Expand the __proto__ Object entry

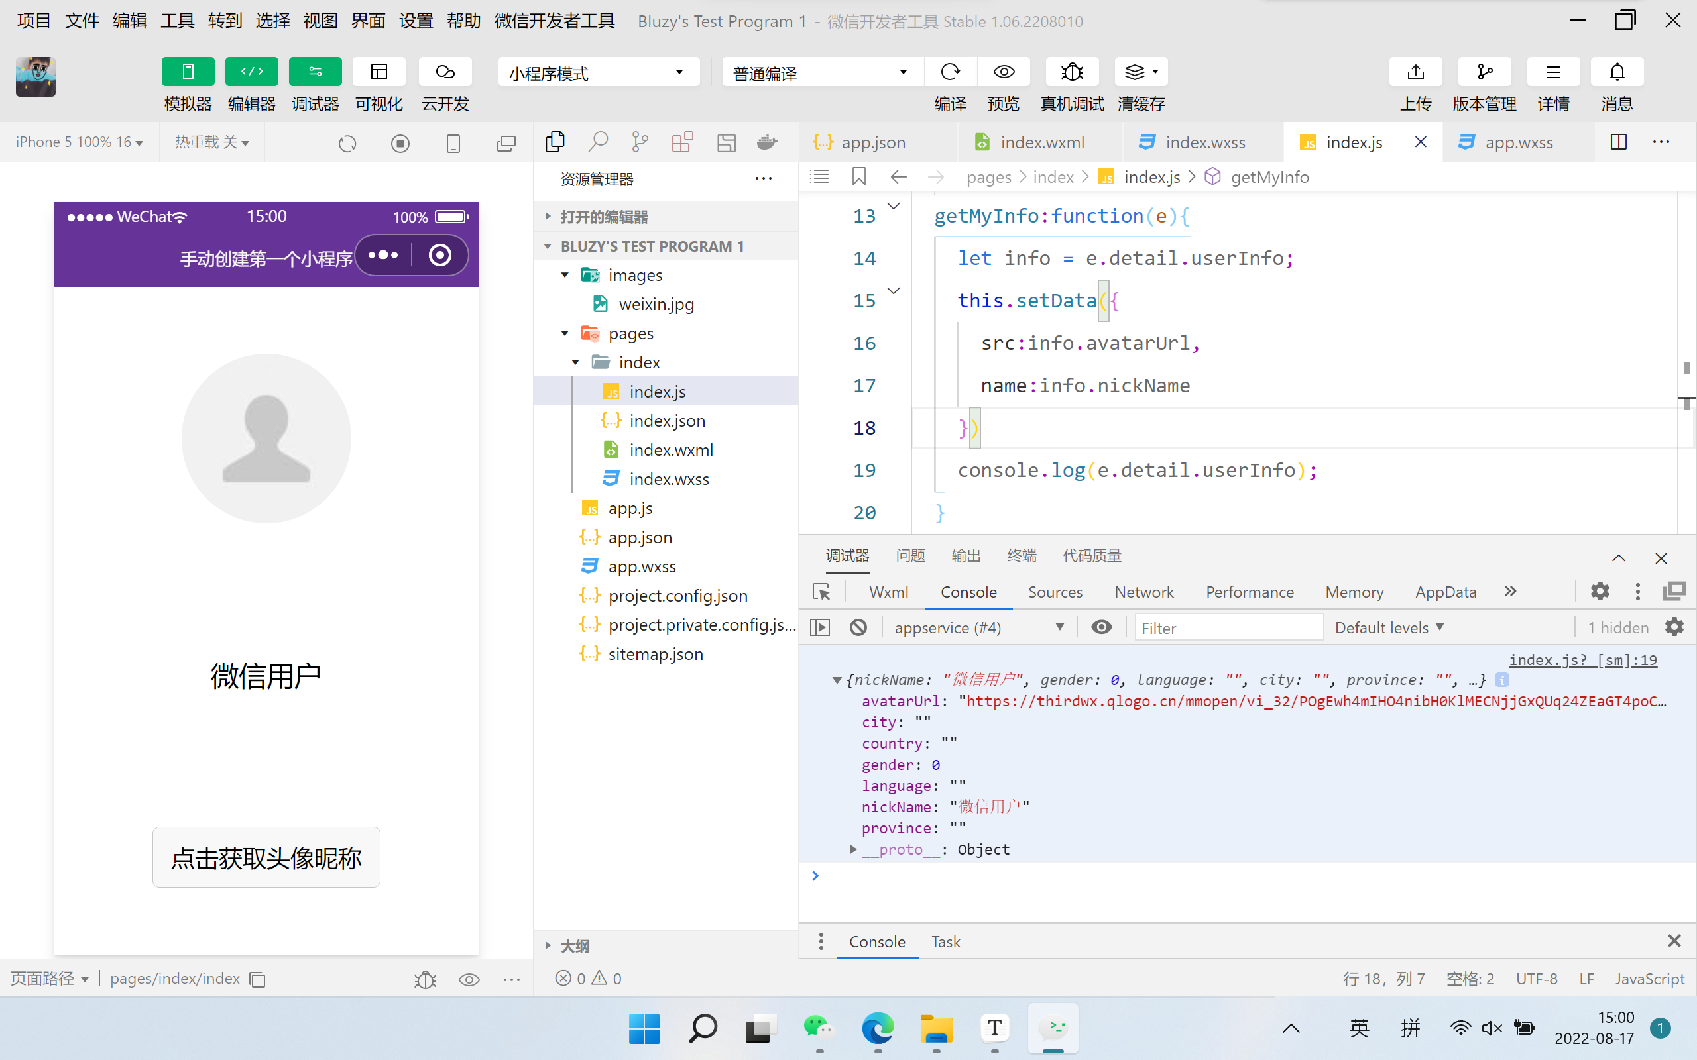click(x=853, y=849)
